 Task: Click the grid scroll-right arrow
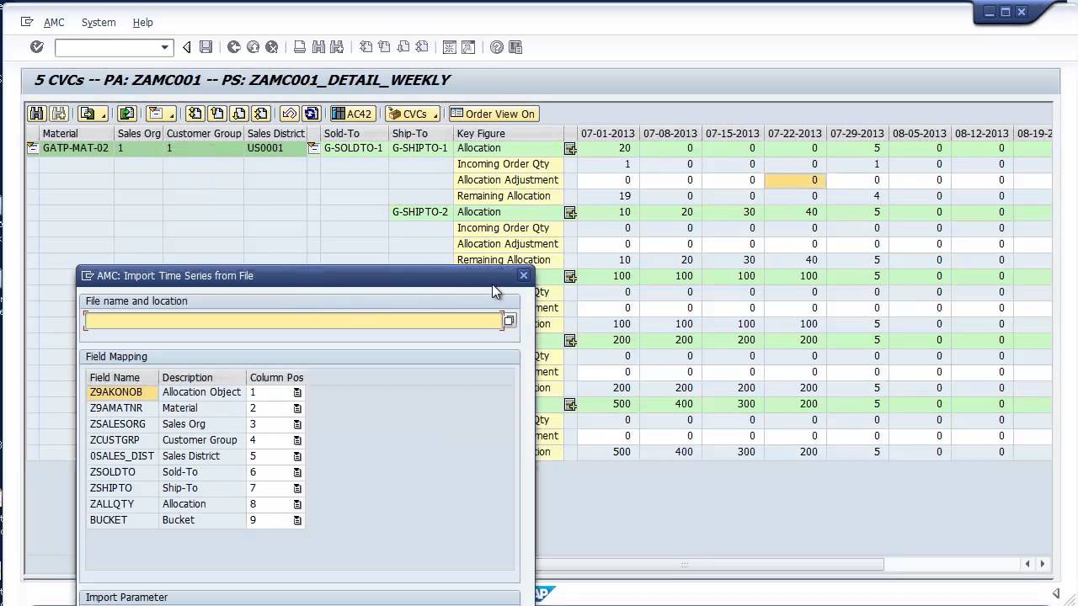click(x=1043, y=564)
